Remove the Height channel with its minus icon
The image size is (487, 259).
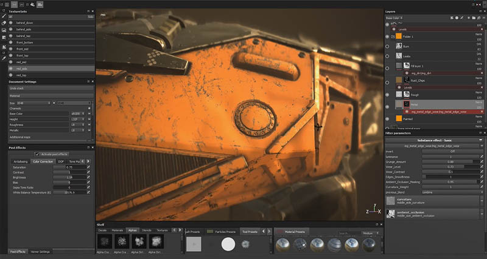click(x=89, y=119)
